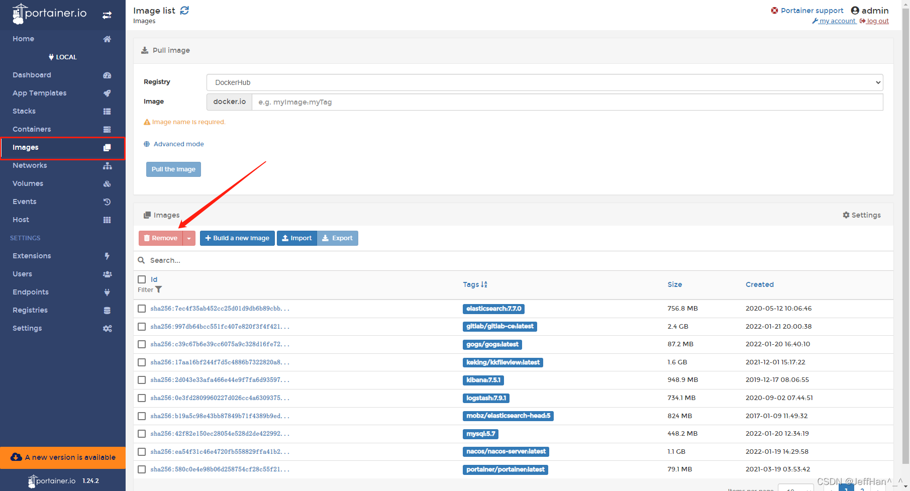This screenshot has height=491, width=910.
Task: Expand Advanced mode option
Action: [173, 144]
